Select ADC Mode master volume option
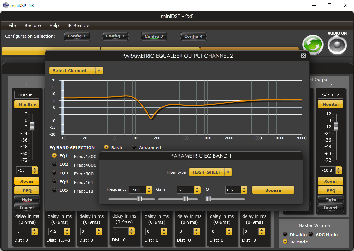Screen dimensions: 354x251 (311, 234)
